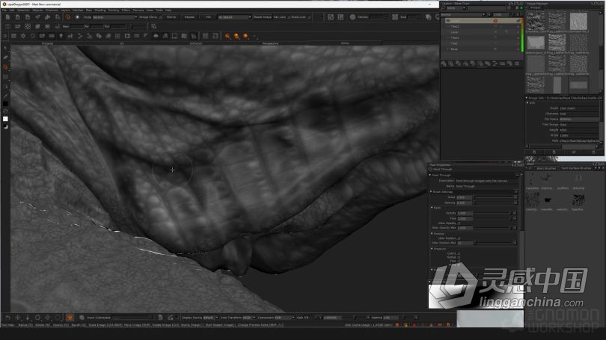Viewport: 606px width, 340px height.
Task: Click the top arrow tool in left toolbar
Action: click(x=5, y=48)
